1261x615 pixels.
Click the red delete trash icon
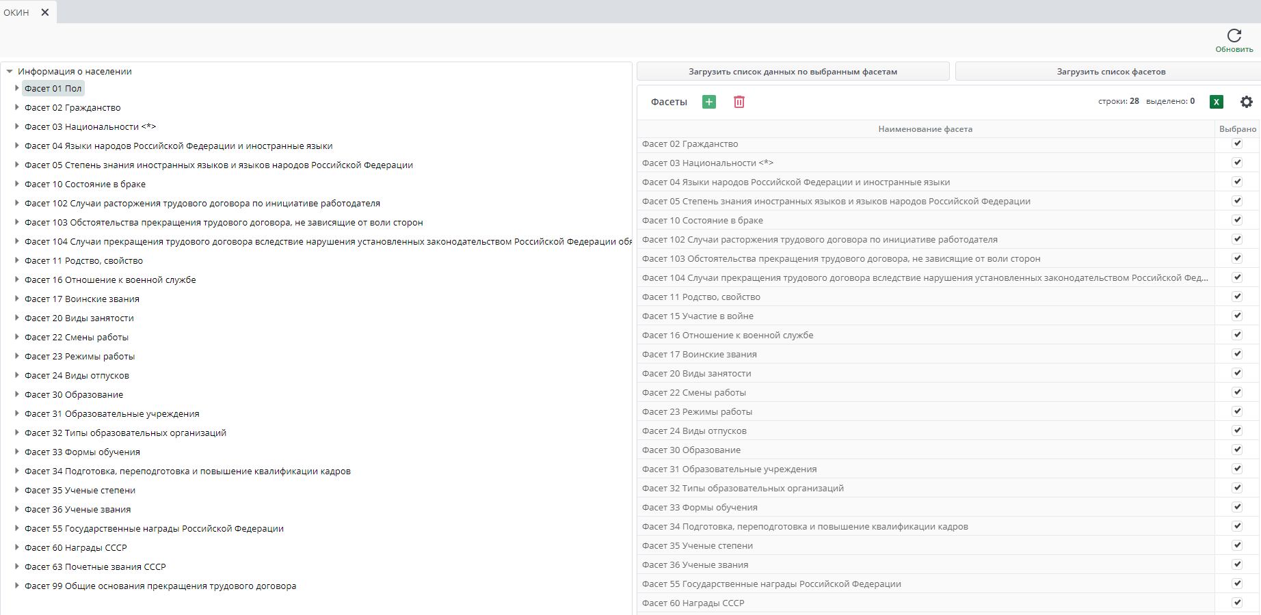point(739,102)
